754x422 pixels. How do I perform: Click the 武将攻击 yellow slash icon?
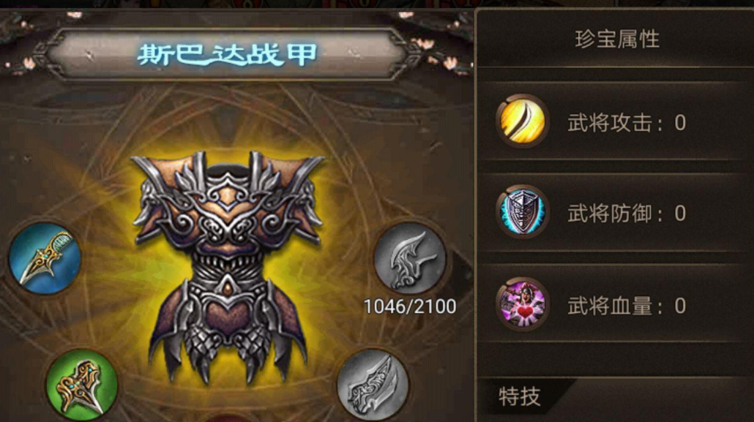pyautogui.click(x=522, y=121)
